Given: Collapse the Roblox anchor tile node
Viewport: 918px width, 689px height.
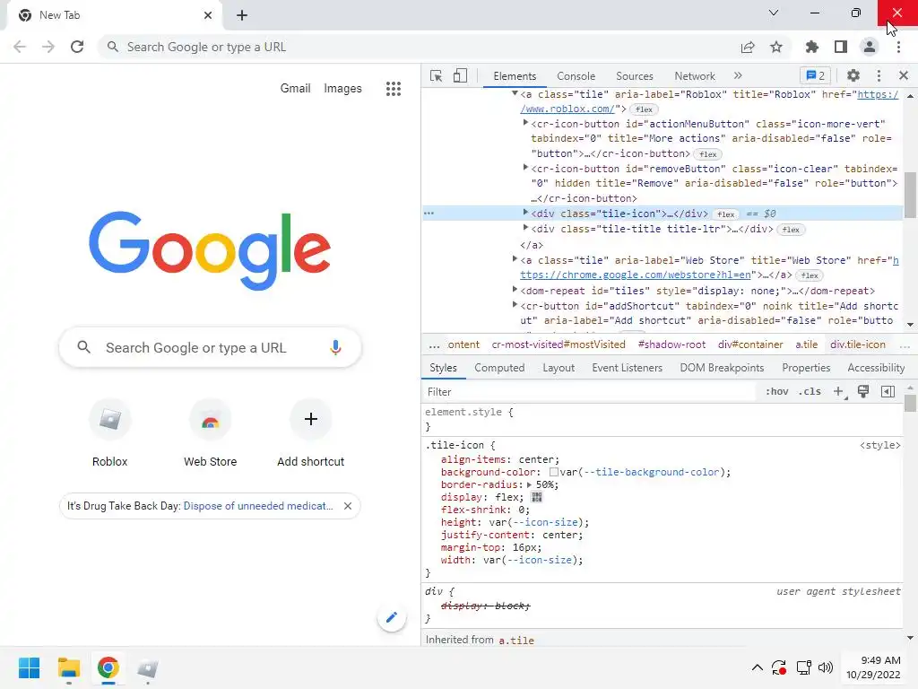Looking at the screenshot, I should click(x=515, y=93).
